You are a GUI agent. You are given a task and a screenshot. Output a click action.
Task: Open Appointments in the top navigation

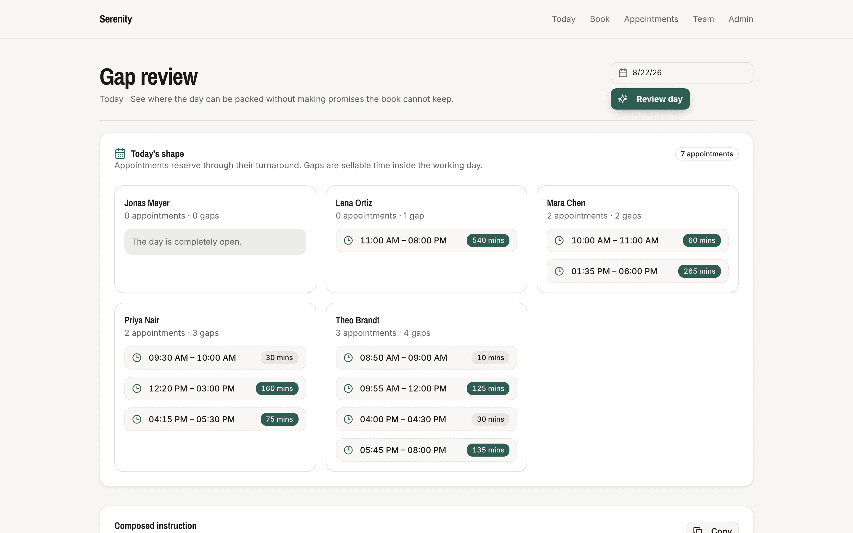651,19
